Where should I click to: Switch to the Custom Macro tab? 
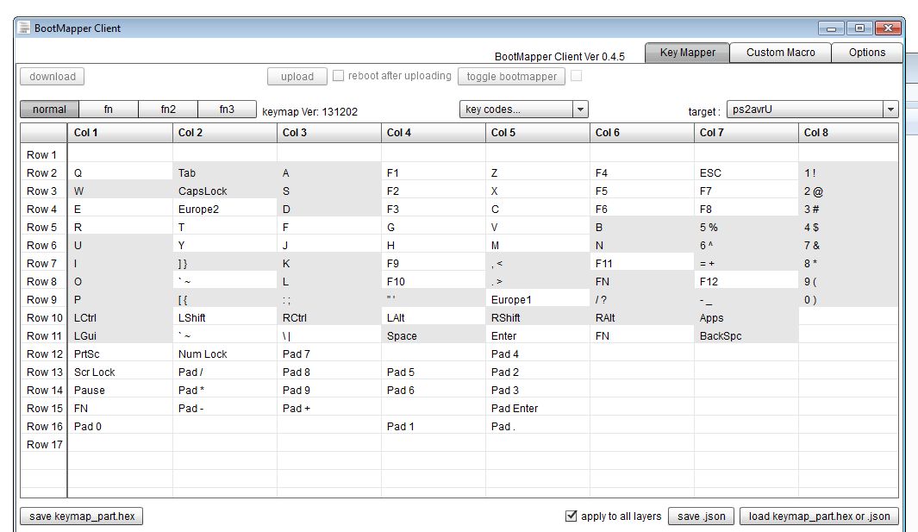[x=780, y=53]
